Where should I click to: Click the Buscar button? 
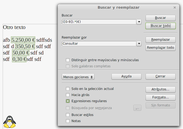tap(161, 18)
